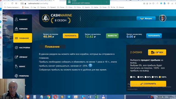Open the Власов bookmarks folder
176x99 pixels.
tap(120, 7)
